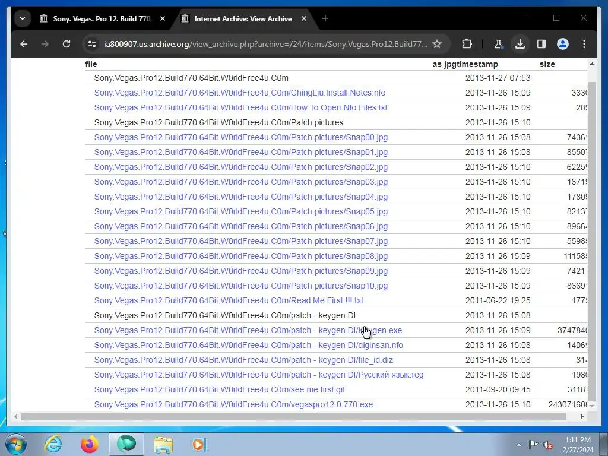Click the vertical scrollbar down arrow
The width and height of the screenshot is (608, 456).
(592, 406)
